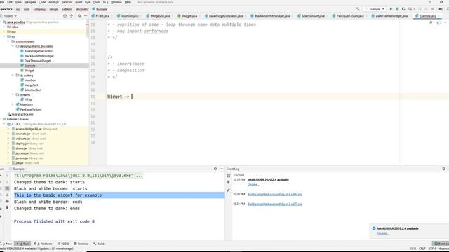Toggle scroll to end in Run console

coord(7,195)
